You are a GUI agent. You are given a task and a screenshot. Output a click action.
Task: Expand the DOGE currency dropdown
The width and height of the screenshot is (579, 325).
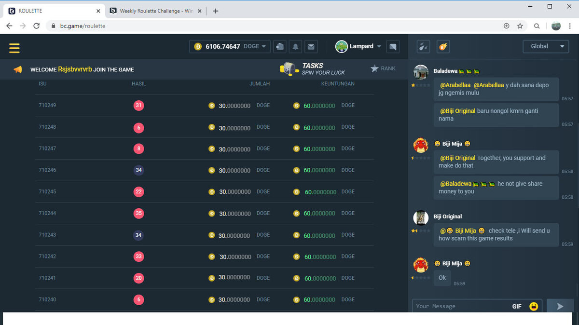[x=255, y=46]
